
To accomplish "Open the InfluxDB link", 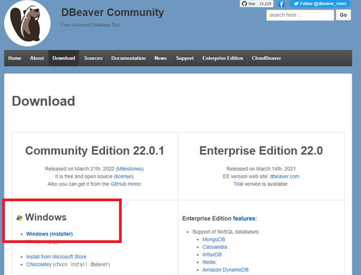I will coord(212,254).
